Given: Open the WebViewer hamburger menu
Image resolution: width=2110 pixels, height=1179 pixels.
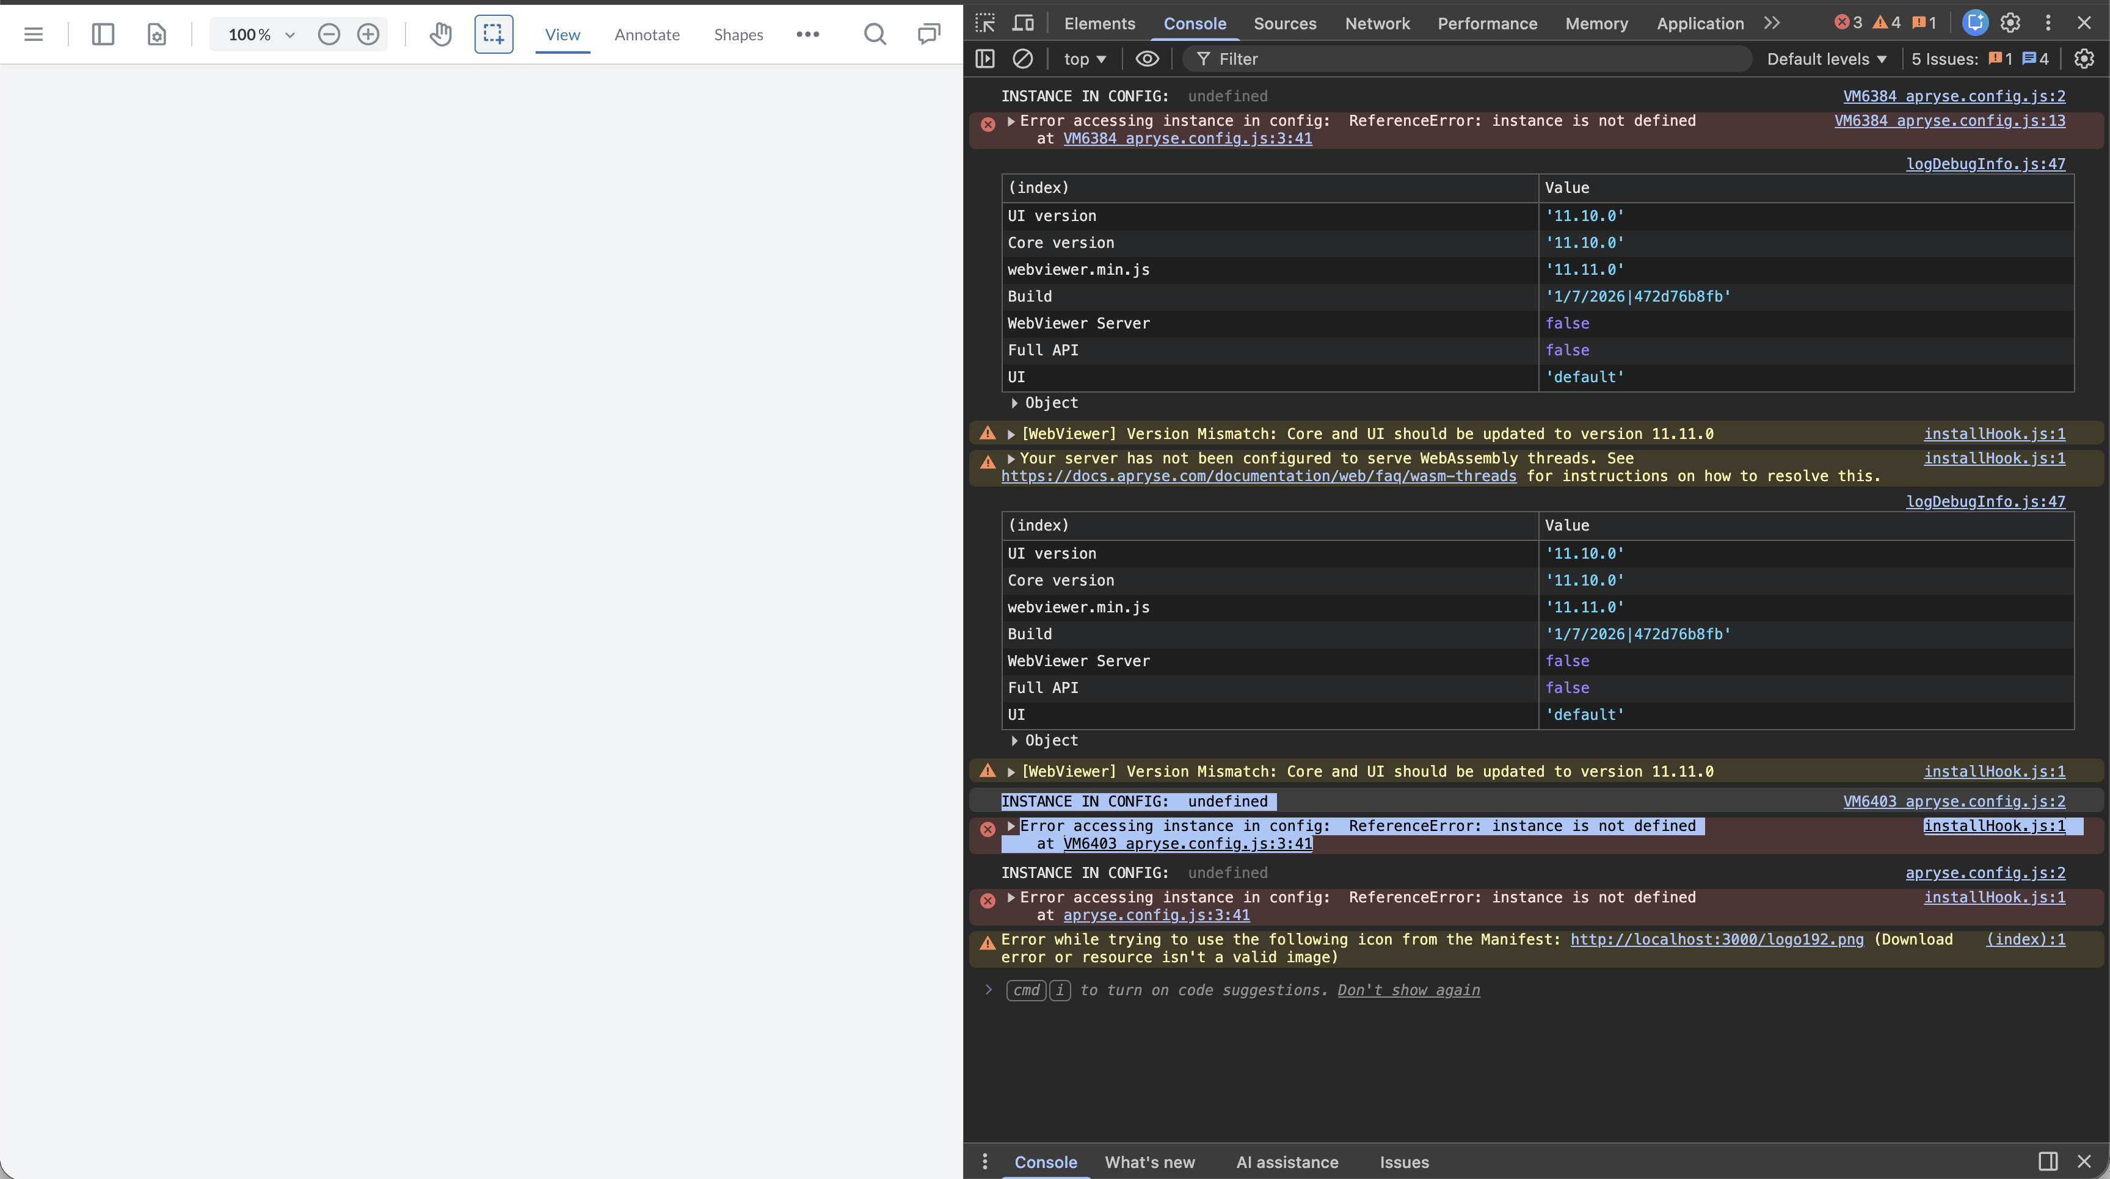Looking at the screenshot, I should coord(34,34).
